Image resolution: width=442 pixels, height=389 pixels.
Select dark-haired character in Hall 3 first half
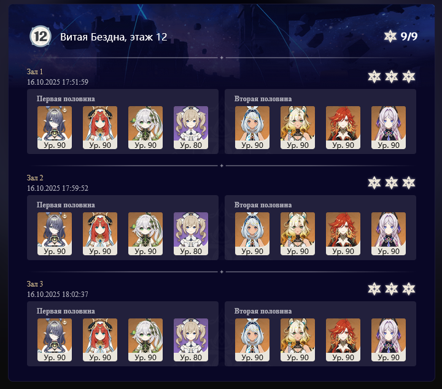55,340
